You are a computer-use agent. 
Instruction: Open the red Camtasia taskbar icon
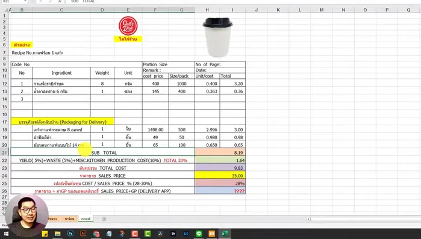point(135,234)
